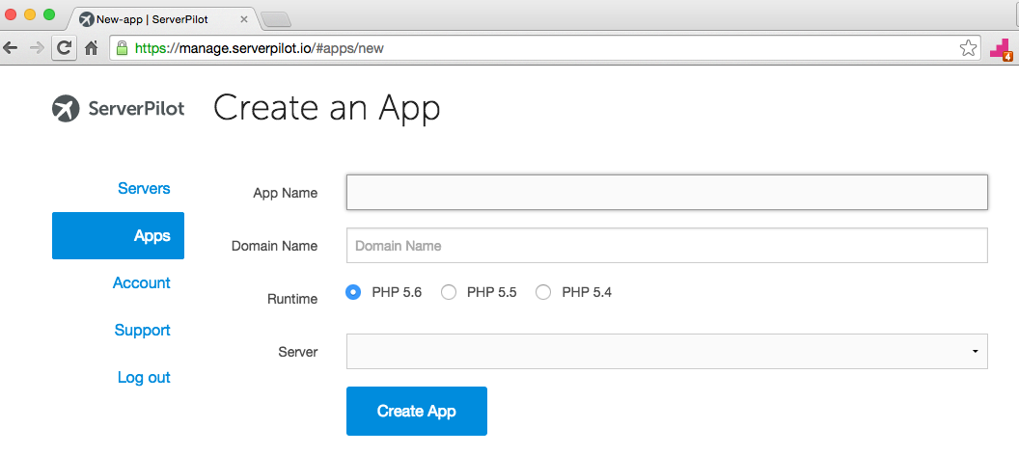
Task: Open the Servers section
Action: coord(144,188)
